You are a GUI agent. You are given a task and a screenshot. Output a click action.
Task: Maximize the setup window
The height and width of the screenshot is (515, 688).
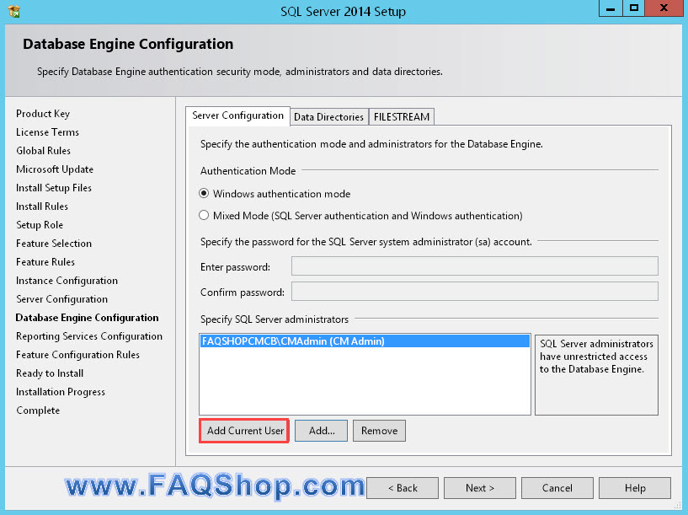(634, 8)
